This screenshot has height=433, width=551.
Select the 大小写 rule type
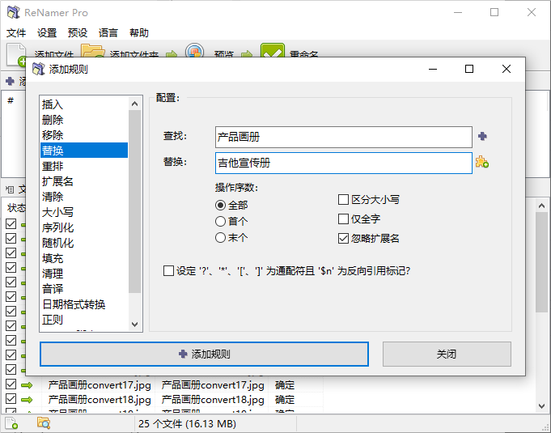point(84,212)
